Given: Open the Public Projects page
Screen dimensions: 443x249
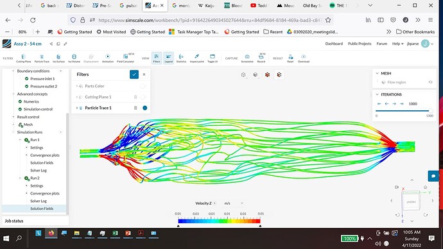Looking at the screenshot, I should click(360, 44).
